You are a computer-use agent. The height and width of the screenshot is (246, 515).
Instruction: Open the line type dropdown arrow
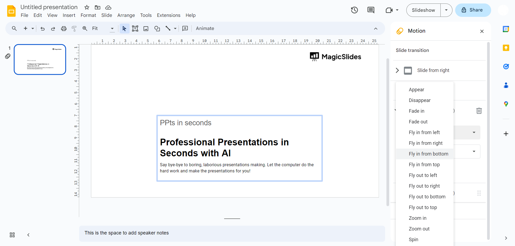click(175, 28)
